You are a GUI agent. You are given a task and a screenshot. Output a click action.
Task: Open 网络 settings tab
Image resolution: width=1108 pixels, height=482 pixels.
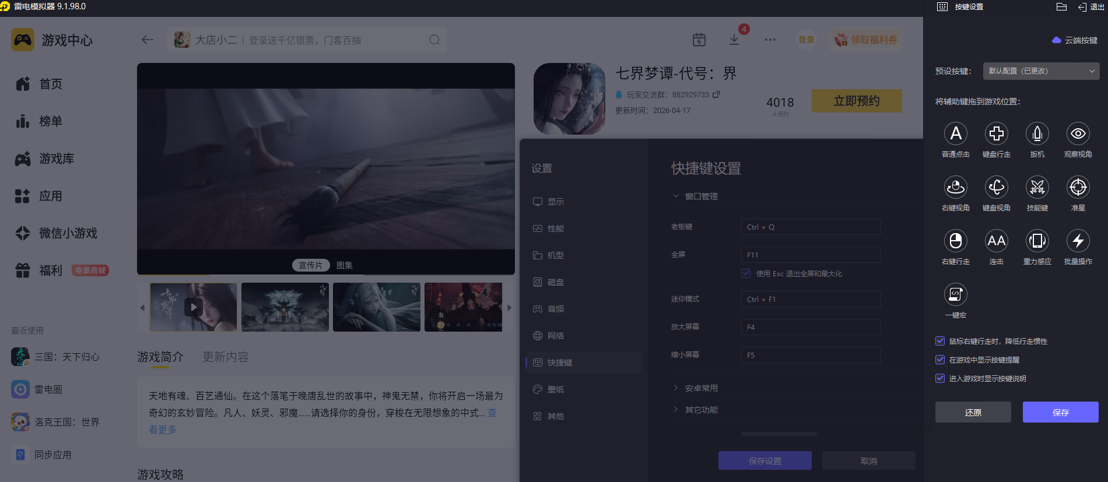[x=583, y=336]
